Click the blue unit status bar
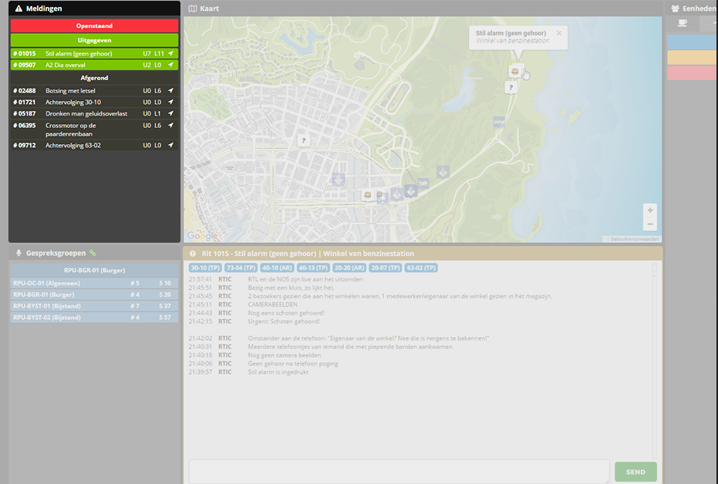Image resolution: width=718 pixels, height=484 pixels. tap(691, 42)
